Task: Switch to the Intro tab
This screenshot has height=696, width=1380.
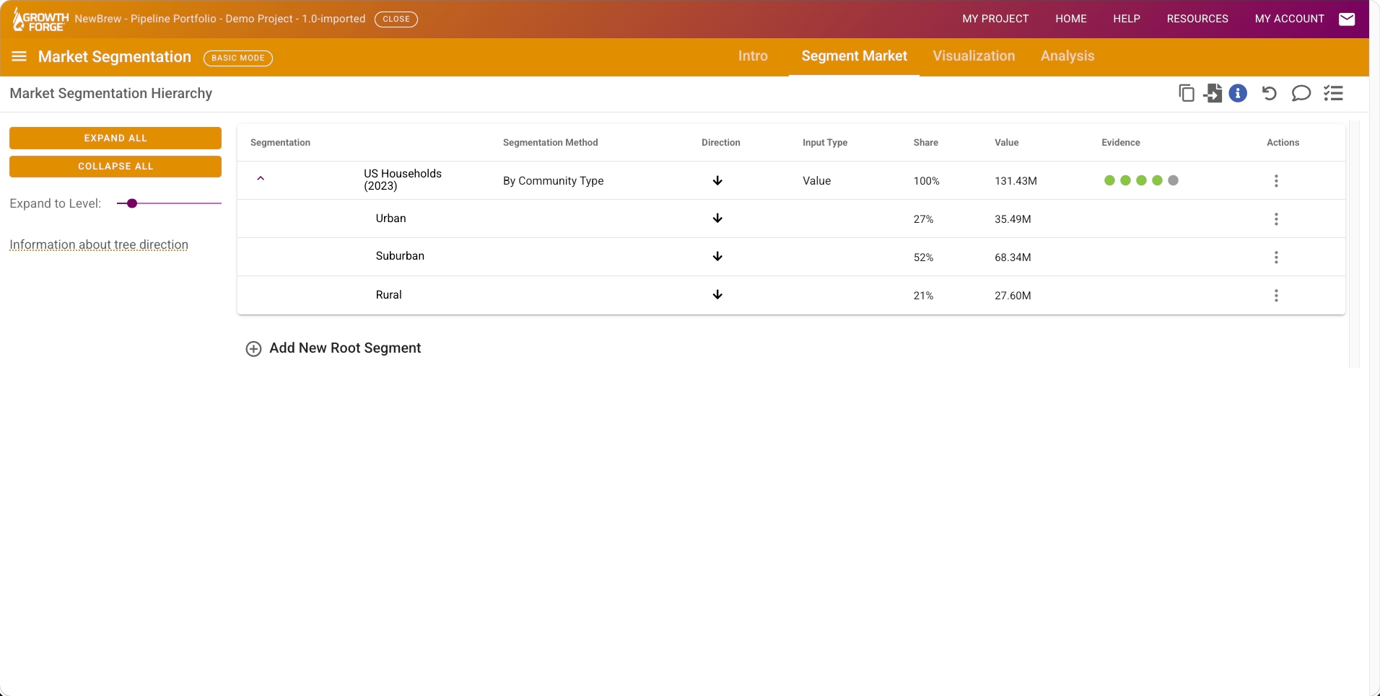Action: point(753,56)
